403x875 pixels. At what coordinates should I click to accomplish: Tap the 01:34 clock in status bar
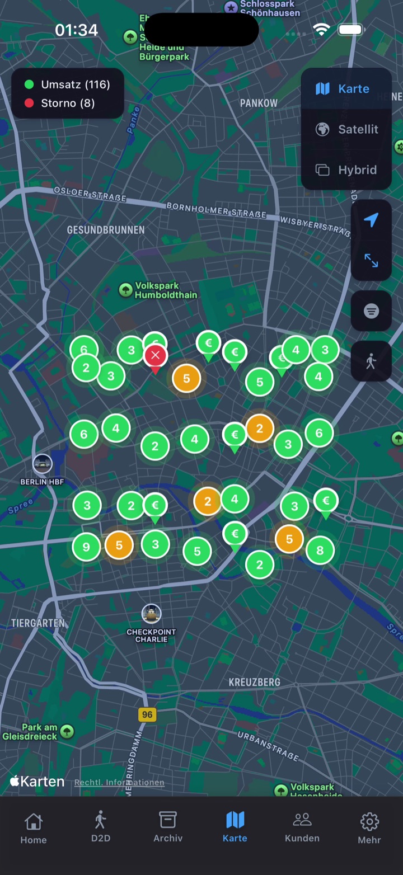point(76,30)
